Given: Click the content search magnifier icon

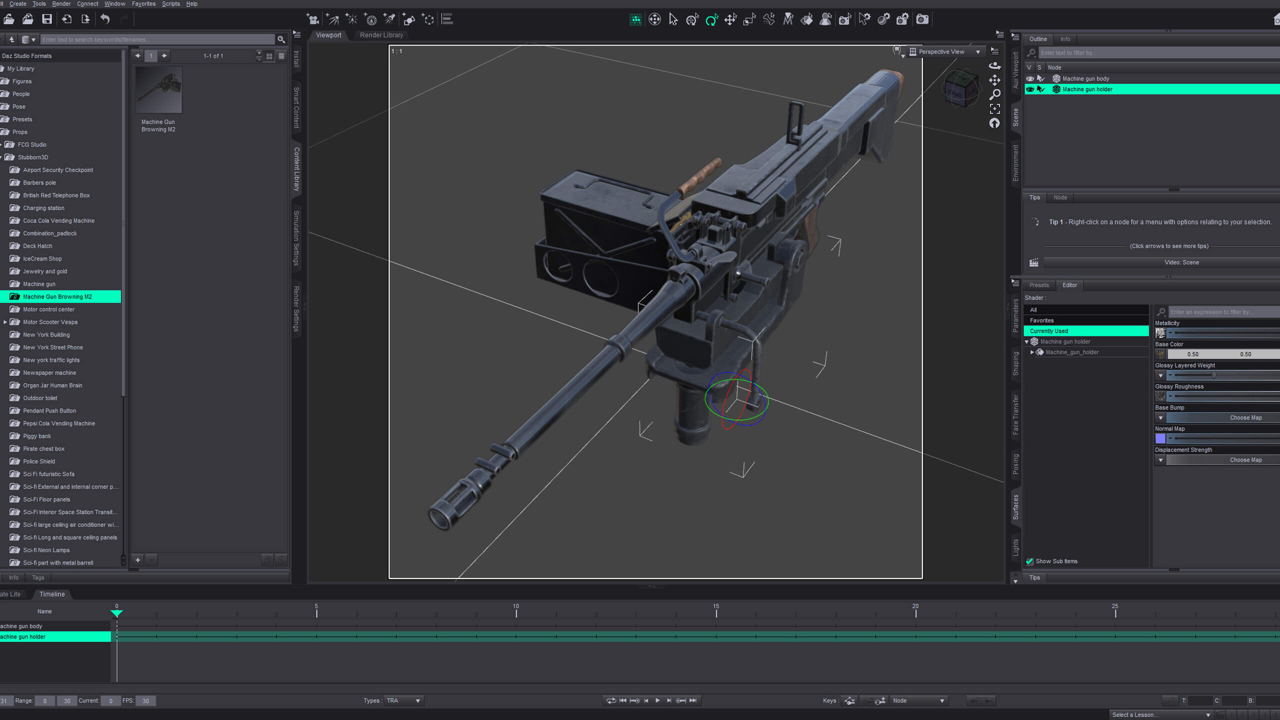Looking at the screenshot, I should (281, 39).
